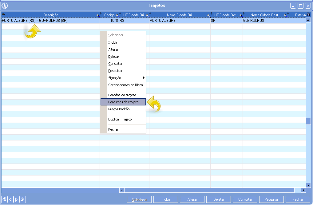Select Paradas do trajeto menu entry

point(122,95)
